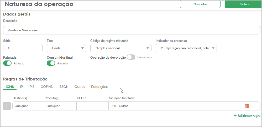Click the Cancelar button
Image resolution: width=262 pixels, height=127 pixels.
[x=200, y=4]
